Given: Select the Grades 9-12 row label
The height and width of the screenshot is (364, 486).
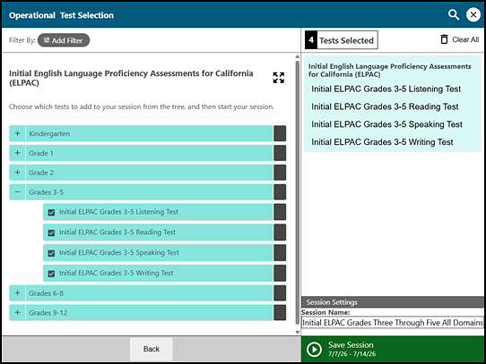Looking at the screenshot, I should [48, 313].
